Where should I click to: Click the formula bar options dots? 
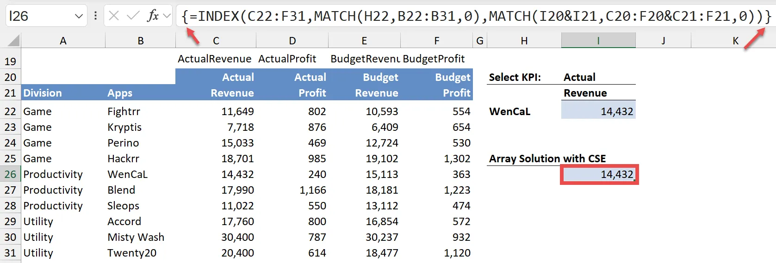click(x=95, y=16)
